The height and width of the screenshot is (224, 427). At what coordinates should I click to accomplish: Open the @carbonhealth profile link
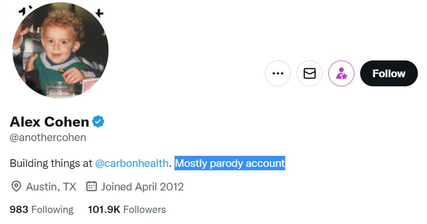[132, 163]
